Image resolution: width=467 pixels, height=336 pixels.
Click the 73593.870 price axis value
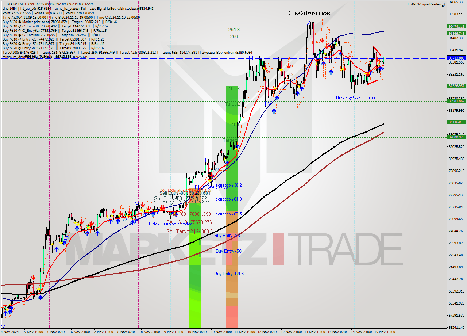tap(456, 243)
